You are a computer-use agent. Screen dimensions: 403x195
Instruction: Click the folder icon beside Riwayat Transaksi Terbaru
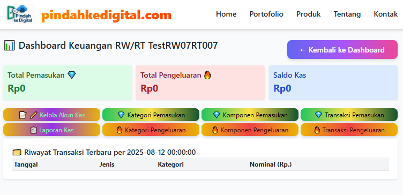17,152
